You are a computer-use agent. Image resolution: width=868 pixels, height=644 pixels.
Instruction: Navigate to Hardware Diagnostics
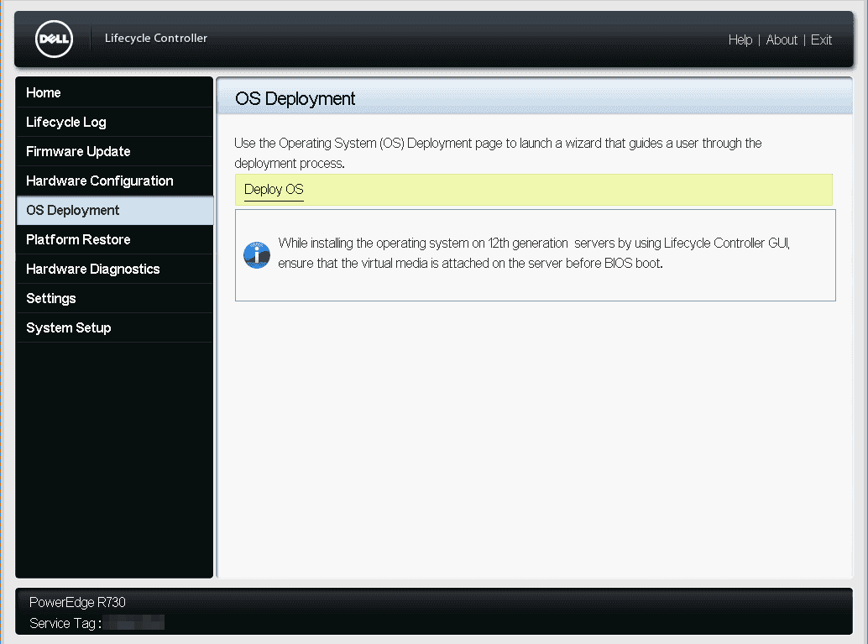[x=93, y=269]
